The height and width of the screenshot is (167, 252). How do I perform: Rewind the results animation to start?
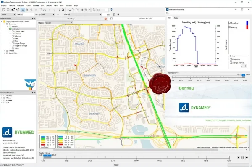247,157
